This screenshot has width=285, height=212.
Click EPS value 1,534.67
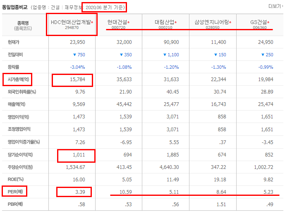coord(75,167)
